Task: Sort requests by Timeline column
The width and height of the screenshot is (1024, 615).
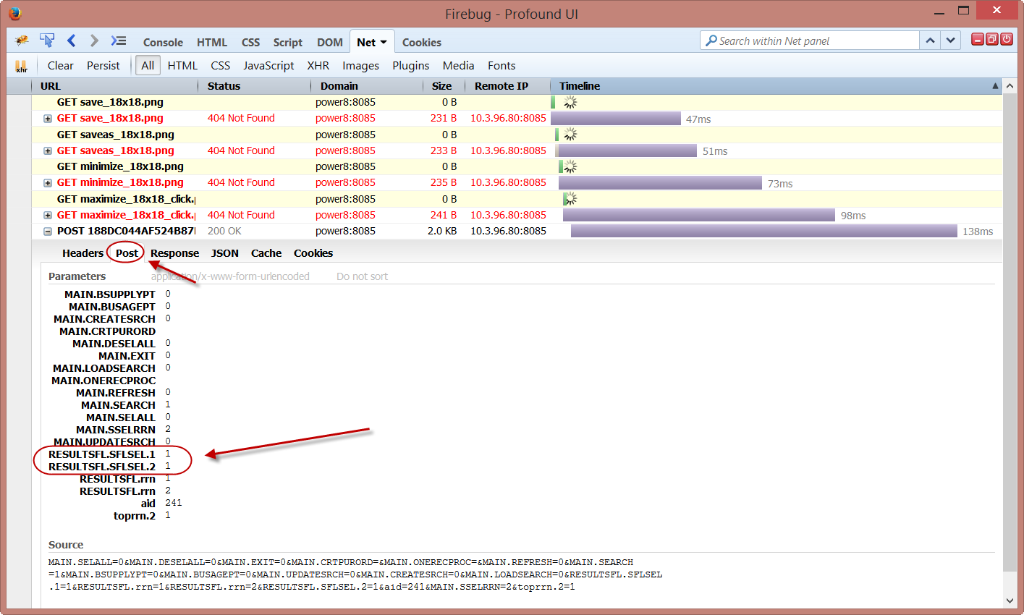Action: pyautogui.click(x=777, y=86)
